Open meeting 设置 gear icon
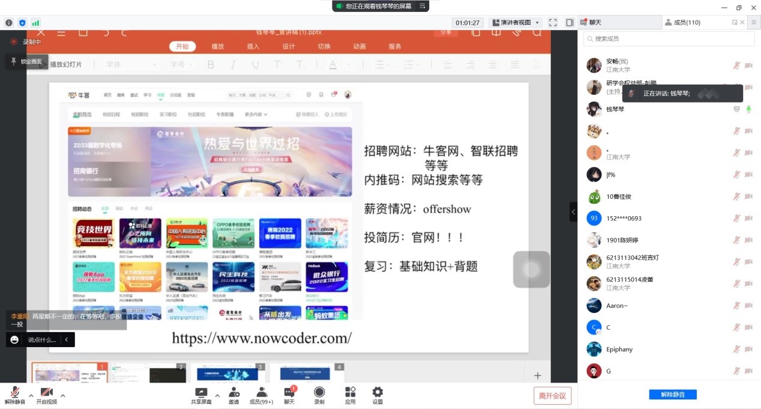The height and width of the screenshot is (409, 761). 377,392
